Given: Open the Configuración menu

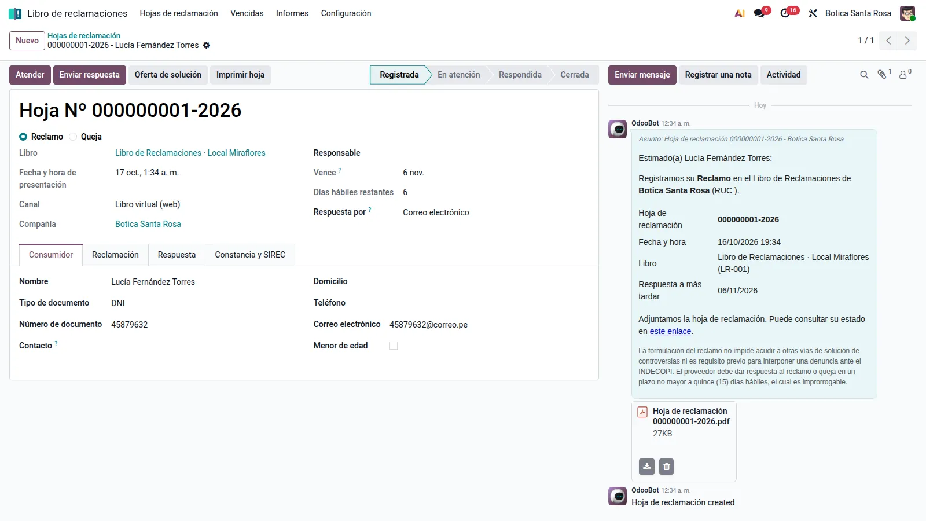Looking at the screenshot, I should (346, 13).
